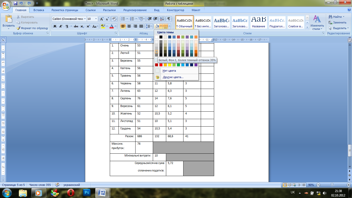Image resolution: width=352 pixels, height=198 pixels.
Task: Toggle italic К formatting
Action: click(x=61, y=26)
